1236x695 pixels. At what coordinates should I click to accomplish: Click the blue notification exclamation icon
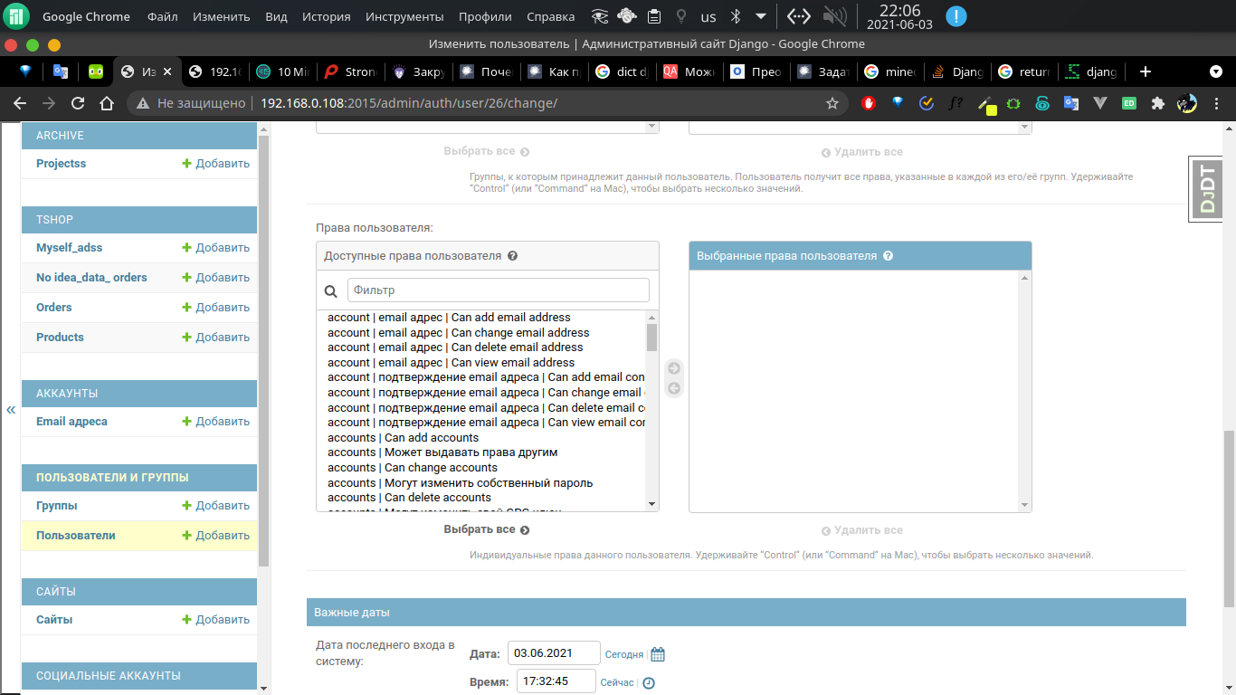956,16
